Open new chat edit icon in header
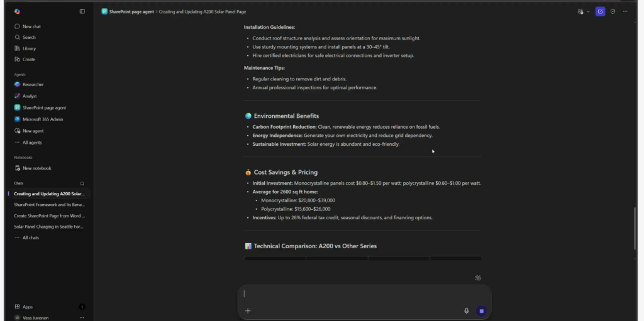The height and width of the screenshot is (321, 644). coord(600,11)
